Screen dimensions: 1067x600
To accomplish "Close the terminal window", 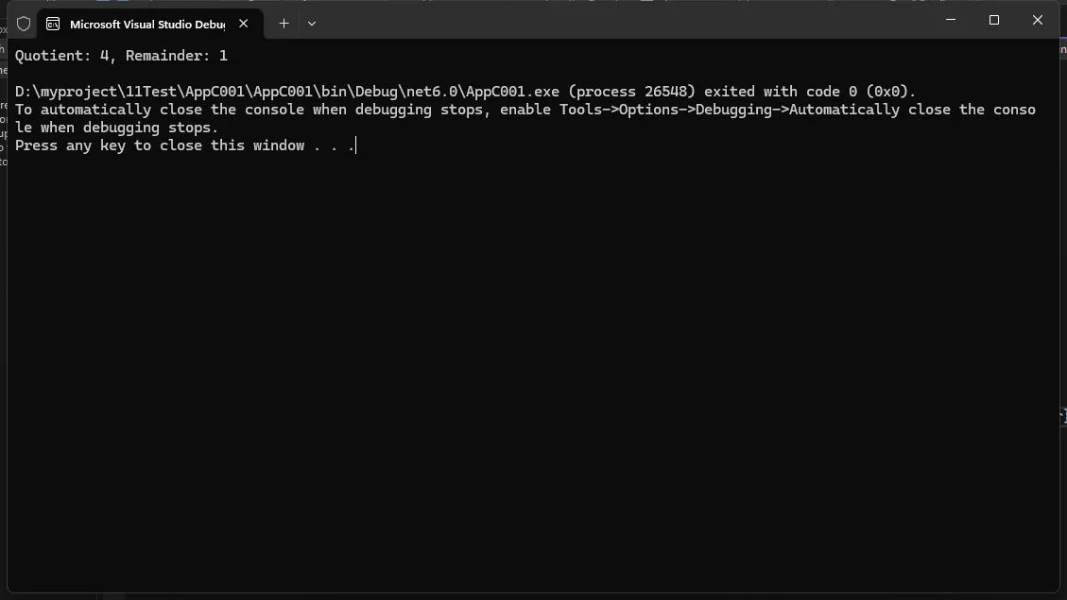I will pos(1038,20).
